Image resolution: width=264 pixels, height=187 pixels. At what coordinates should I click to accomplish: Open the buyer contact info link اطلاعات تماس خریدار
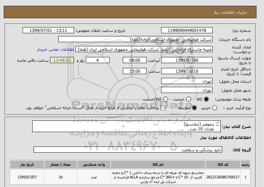56,50
